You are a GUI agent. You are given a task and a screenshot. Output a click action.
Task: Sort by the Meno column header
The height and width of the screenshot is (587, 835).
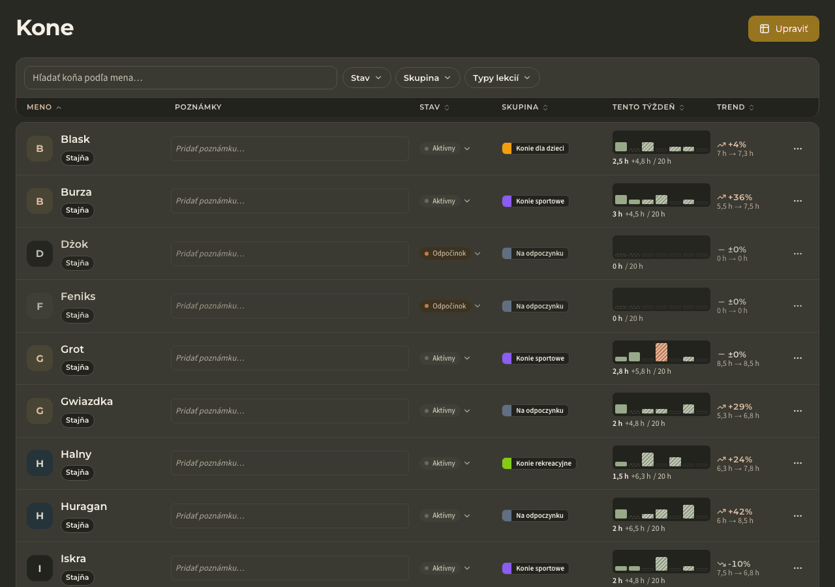coord(44,107)
